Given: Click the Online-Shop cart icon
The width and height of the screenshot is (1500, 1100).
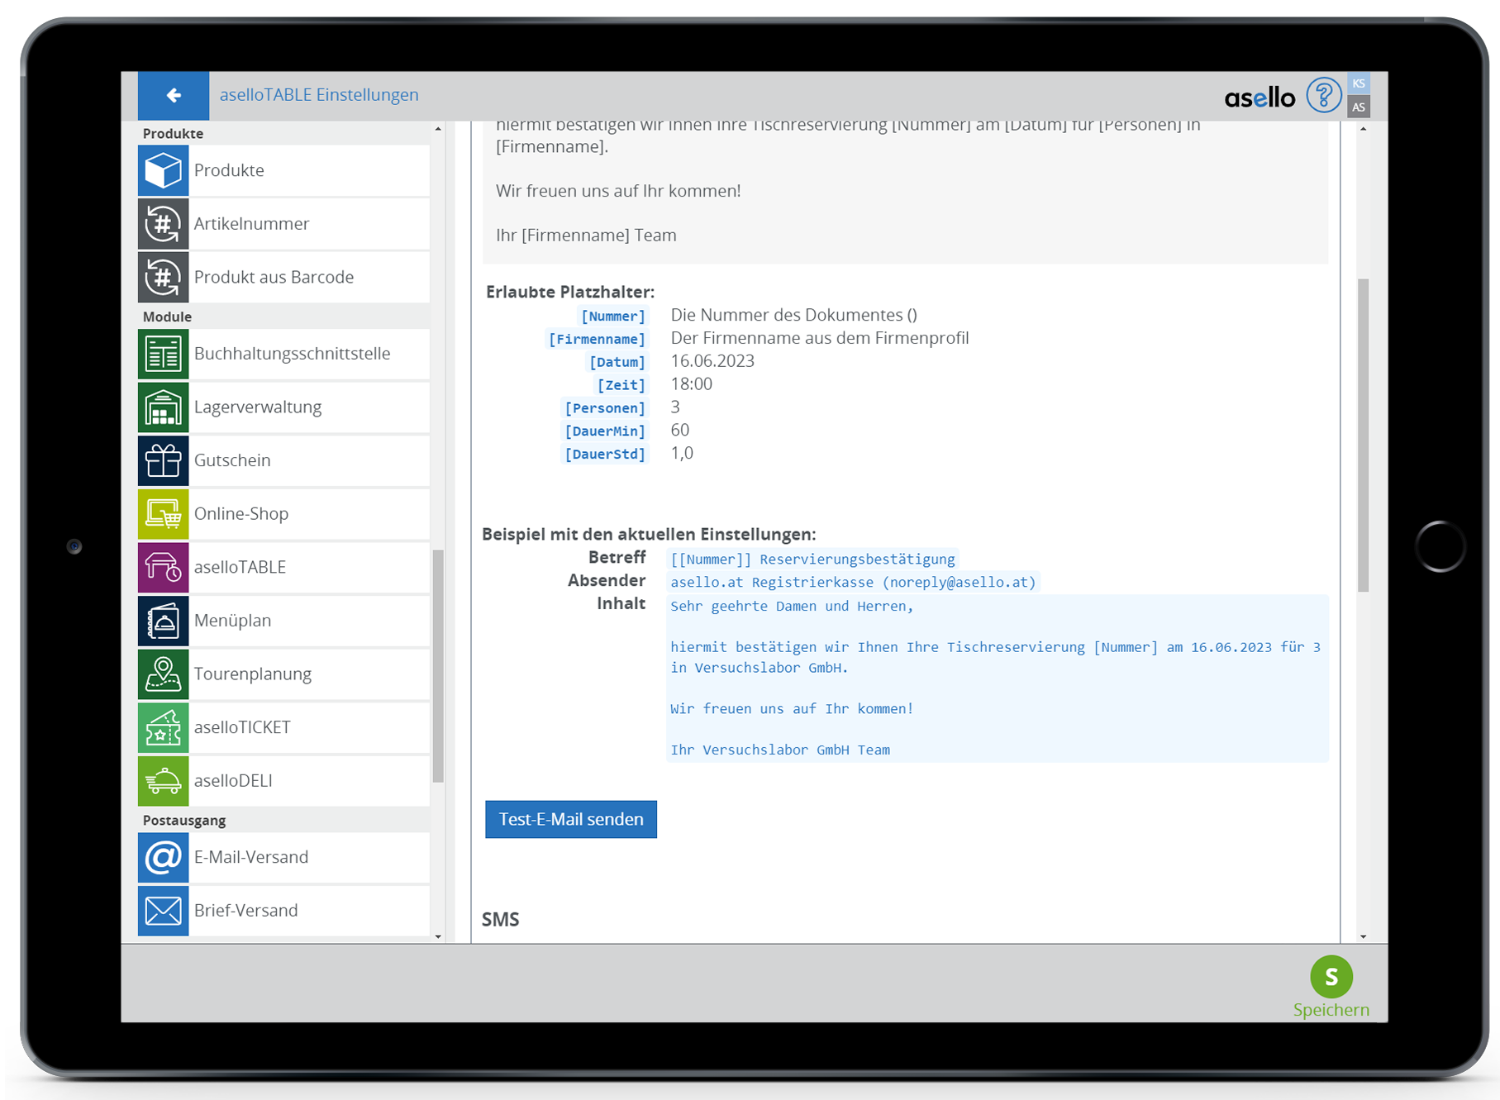Looking at the screenshot, I should pyautogui.click(x=163, y=514).
